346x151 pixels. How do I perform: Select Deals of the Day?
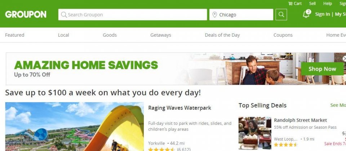click(x=222, y=35)
